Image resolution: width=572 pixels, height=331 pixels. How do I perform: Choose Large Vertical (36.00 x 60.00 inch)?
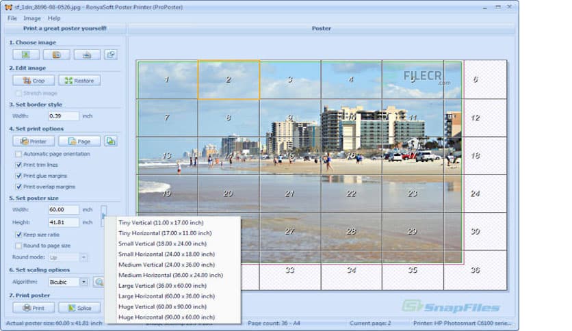pyautogui.click(x=173, y=286)
